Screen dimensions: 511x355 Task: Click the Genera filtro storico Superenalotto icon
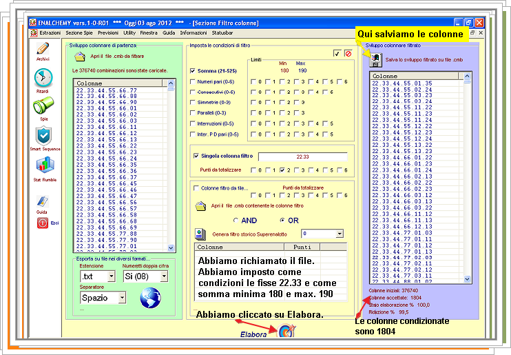200,234
